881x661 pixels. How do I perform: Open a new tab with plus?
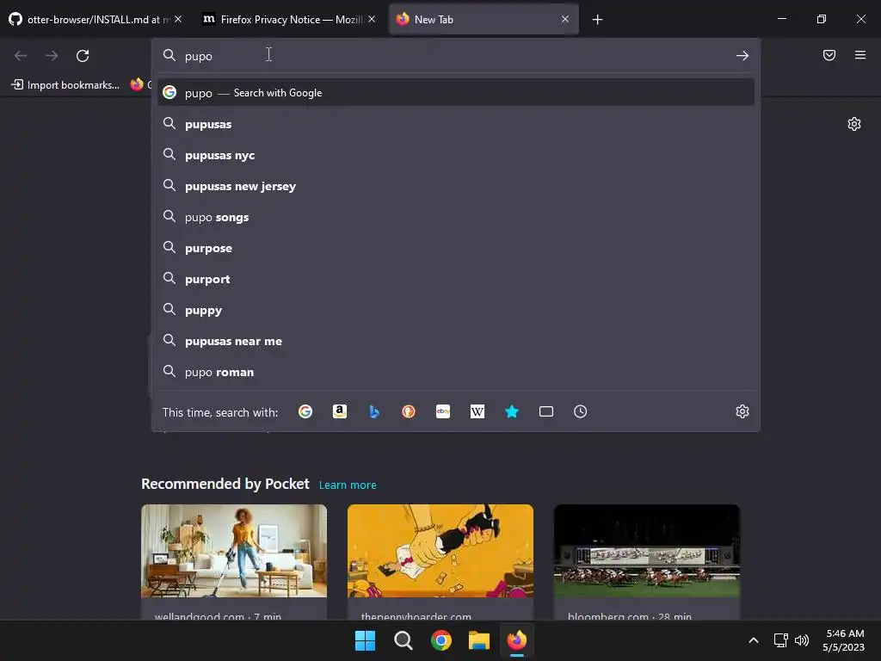(x=597, y=20)
